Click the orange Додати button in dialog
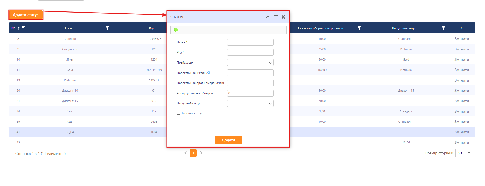485x186 pixels. (x=228, y=140)
